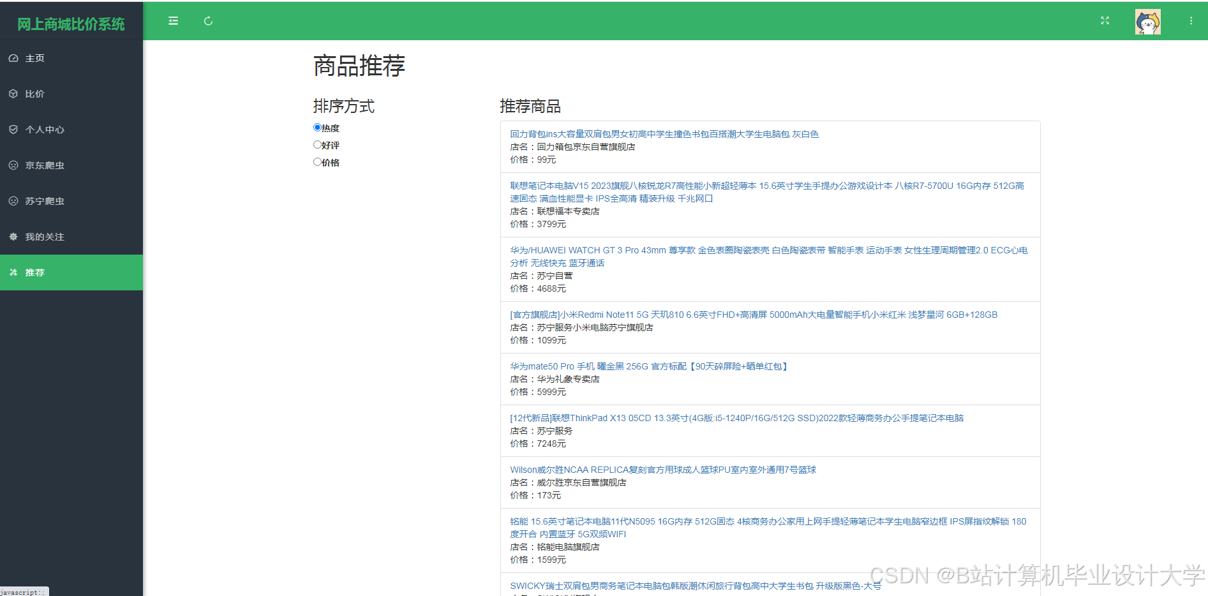This screenshot has width=1208, height=596.
Task: Open the 铭能 15.6英寸笔记本电脑 product link
Action: (768, 528)
